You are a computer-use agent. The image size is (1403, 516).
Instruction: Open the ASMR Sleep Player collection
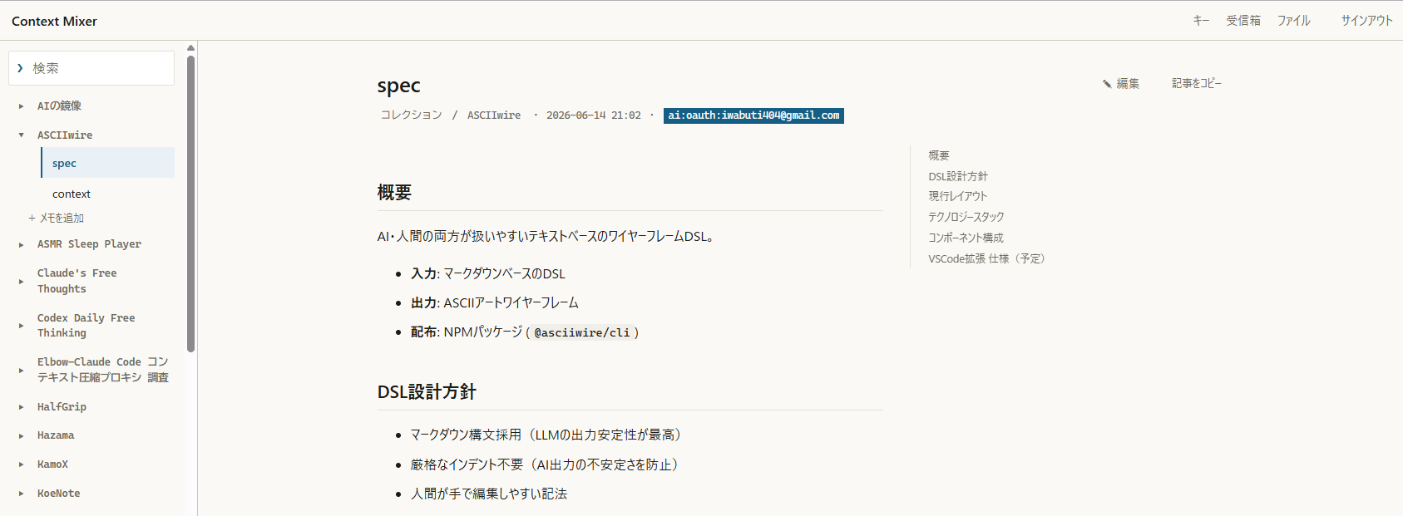89,244
